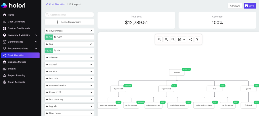
Task: Collapse the environment tag group
Action: coord(91,31)
